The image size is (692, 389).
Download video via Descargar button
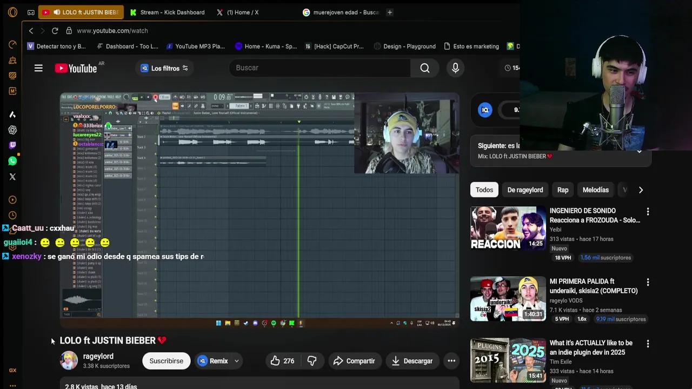click(412, 361)
